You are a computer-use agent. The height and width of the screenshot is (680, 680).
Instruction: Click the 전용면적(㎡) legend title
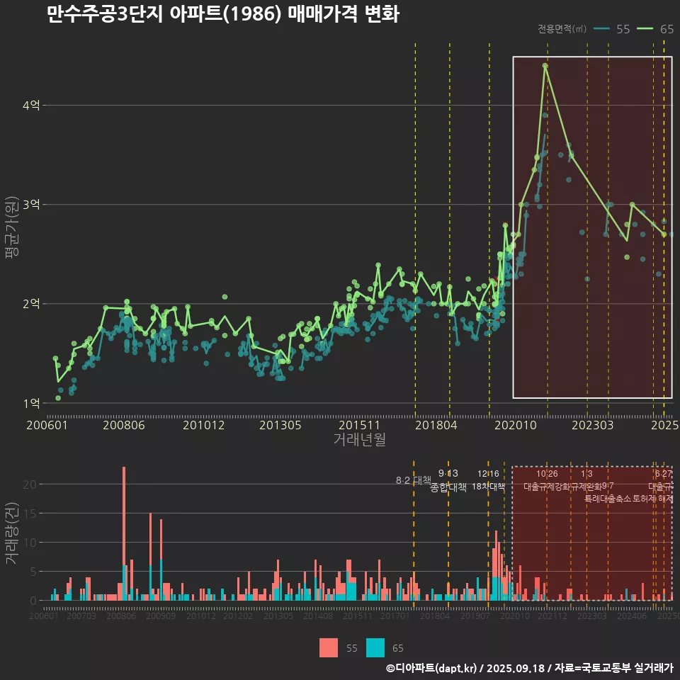(562, 29)
